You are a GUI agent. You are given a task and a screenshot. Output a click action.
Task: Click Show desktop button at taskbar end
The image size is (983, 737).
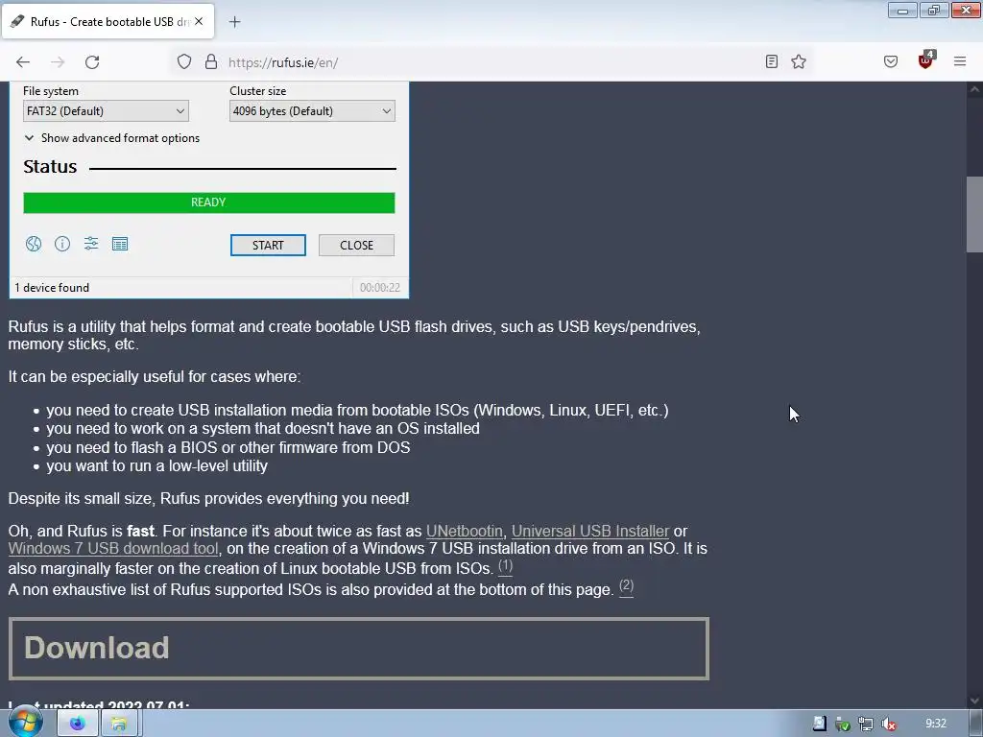coord(976,724)
